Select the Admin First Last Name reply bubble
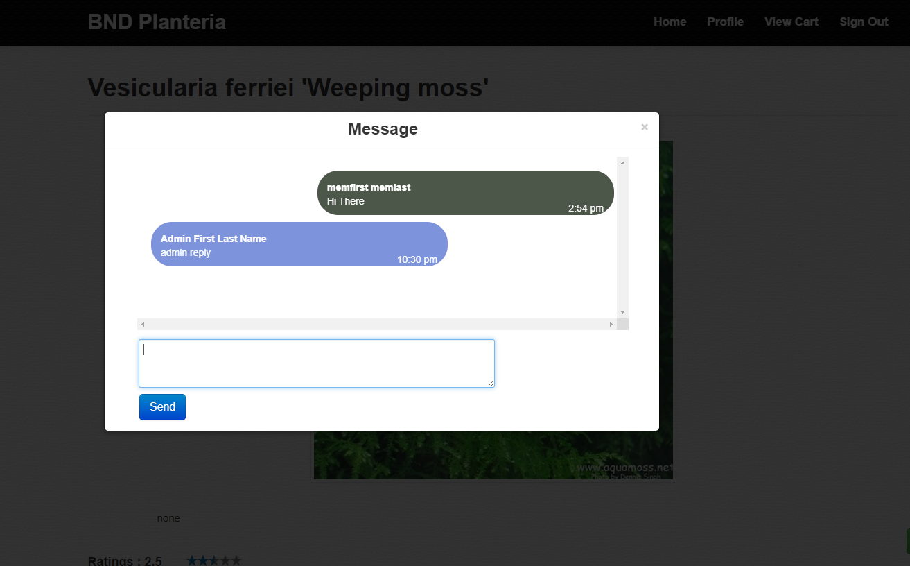 click(x=299, y=244)
